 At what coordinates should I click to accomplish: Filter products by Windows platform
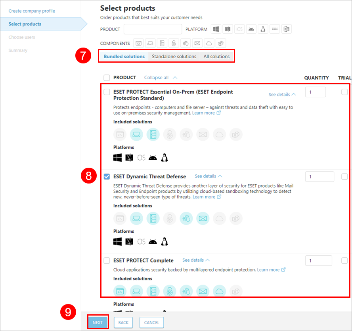[x=216, y=29]
